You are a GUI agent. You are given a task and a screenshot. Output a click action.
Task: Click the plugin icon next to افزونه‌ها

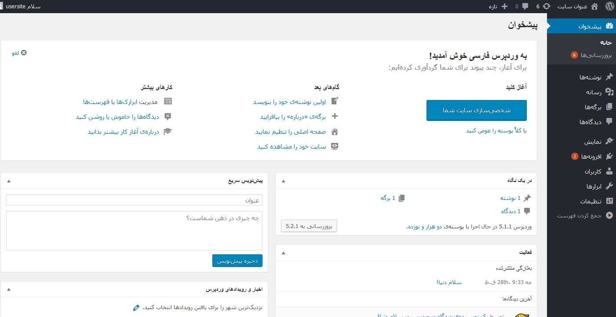point(609,157)
